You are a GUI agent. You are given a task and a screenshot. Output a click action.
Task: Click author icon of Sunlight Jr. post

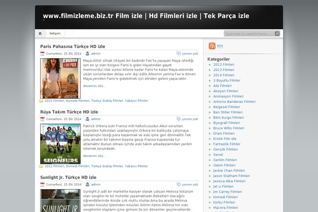[87, 184]
